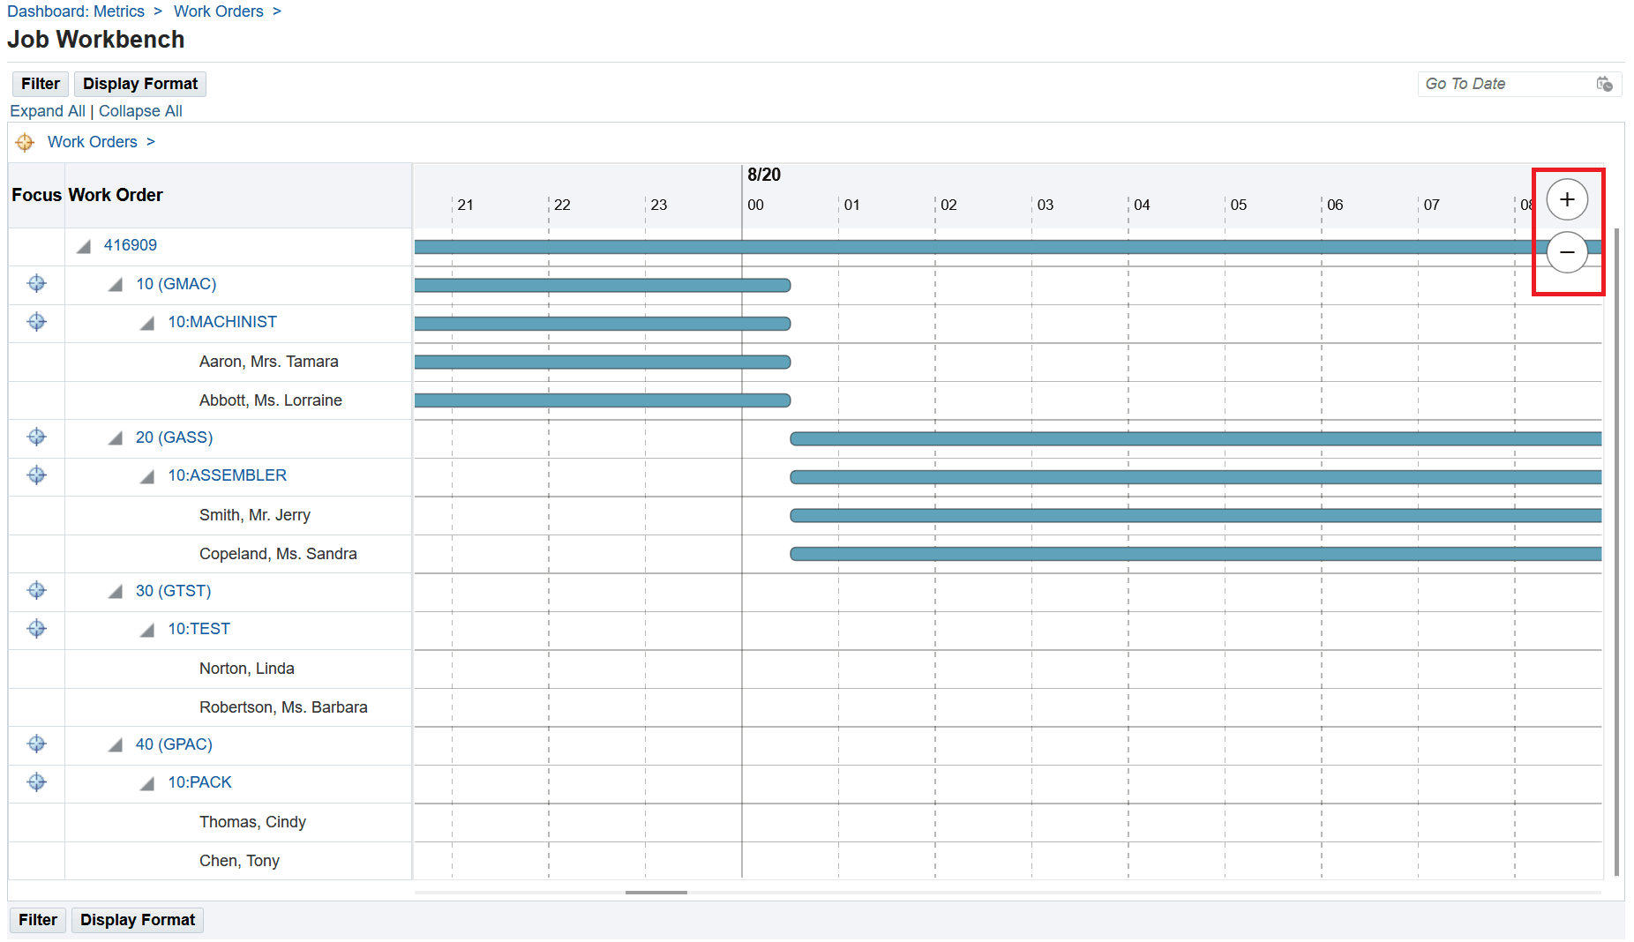Collapse the 30 (GTST) operation
The width and height of the screenshot is (1634, 942).
pos(116,592)
